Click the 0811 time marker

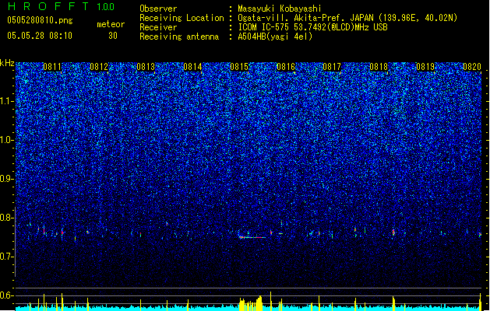(x=52, y=67)
